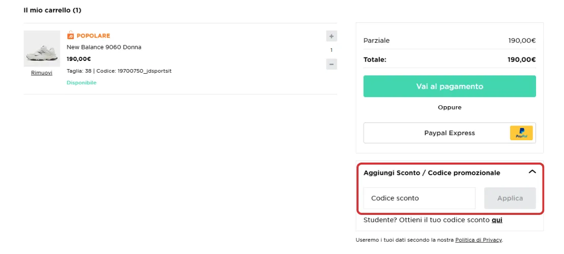
Task: Collapse promo code section via chevron
Action: tap(532, 172)
